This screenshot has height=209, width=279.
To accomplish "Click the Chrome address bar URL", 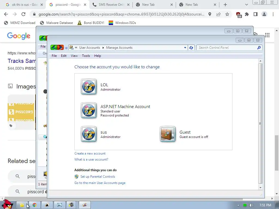I will point(121,14).
